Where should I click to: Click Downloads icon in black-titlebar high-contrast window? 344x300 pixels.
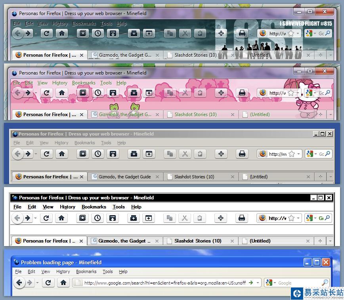point(113,218)
